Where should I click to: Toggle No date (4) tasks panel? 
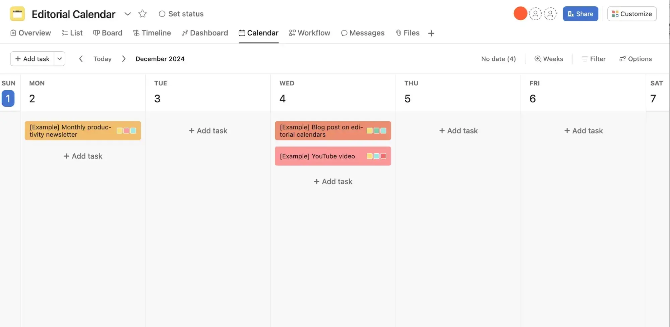click(498, 59)
